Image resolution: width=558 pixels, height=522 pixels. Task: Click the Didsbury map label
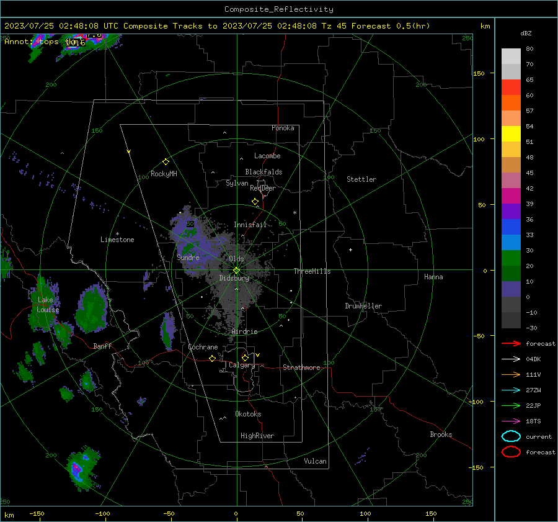click(x=234, y=278)
